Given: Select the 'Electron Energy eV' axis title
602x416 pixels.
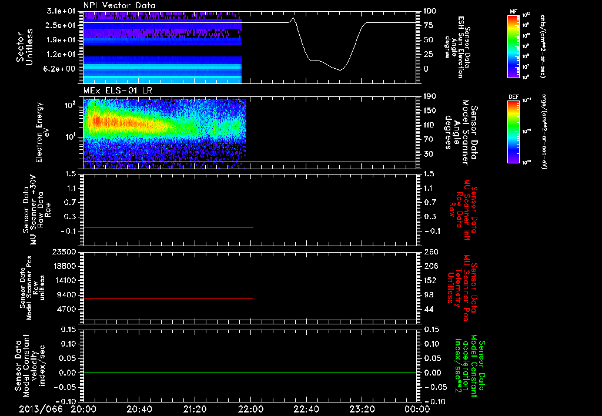Looking at the screenshot, I should click(x=42, y=132).
